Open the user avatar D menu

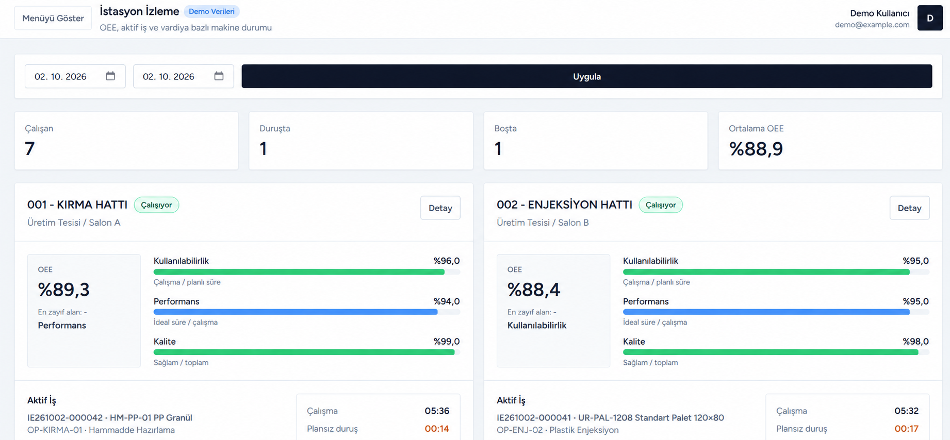(x=930, y=18)
